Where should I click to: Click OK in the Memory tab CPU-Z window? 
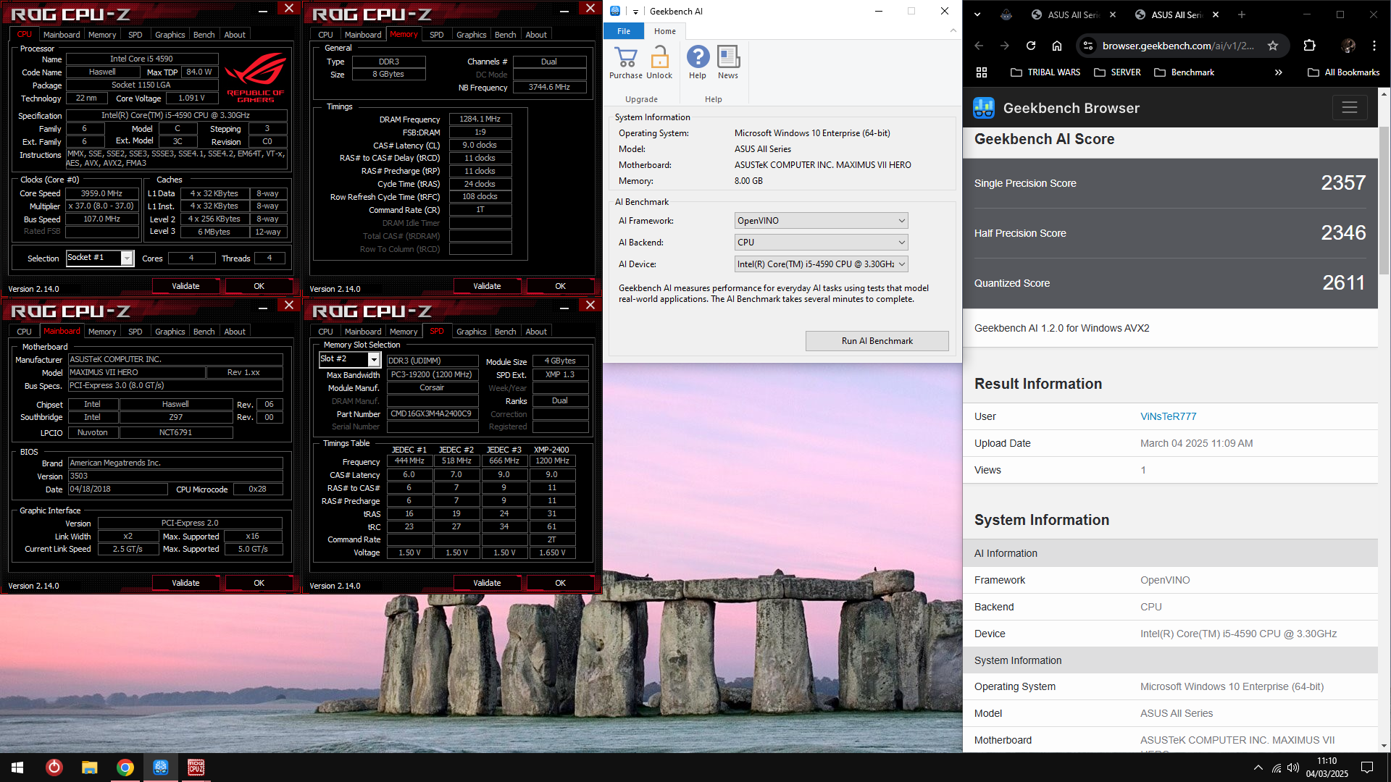[560, 286]
